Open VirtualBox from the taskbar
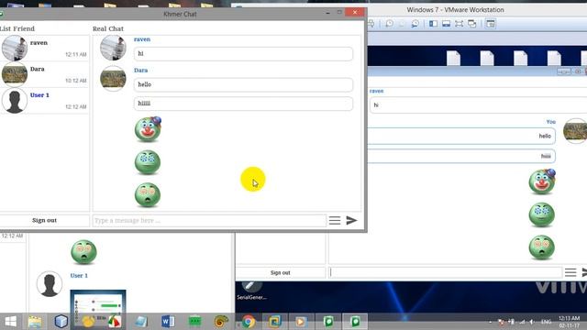The width and height of the screenshot is (587, 330). pos(61,322)
